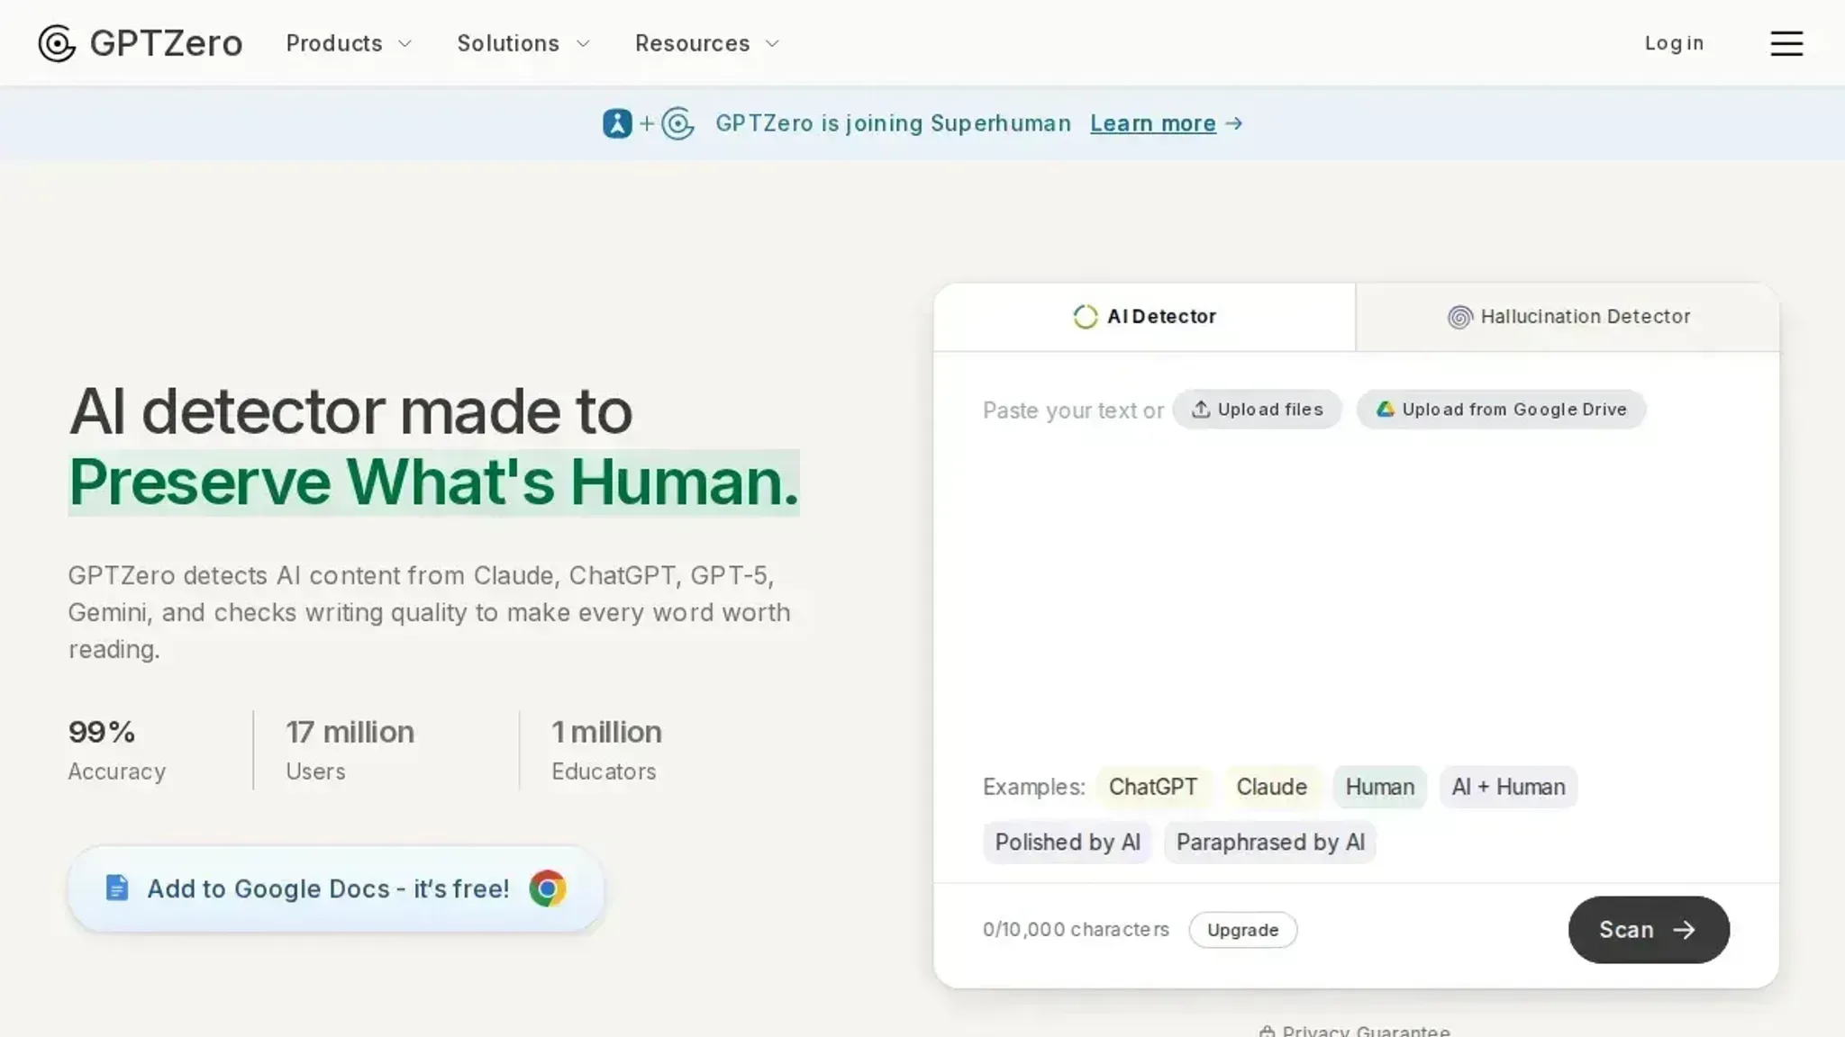Click the 'Examples:' label
This screenshot has width=1845, height=1037.
(1033, 787)
